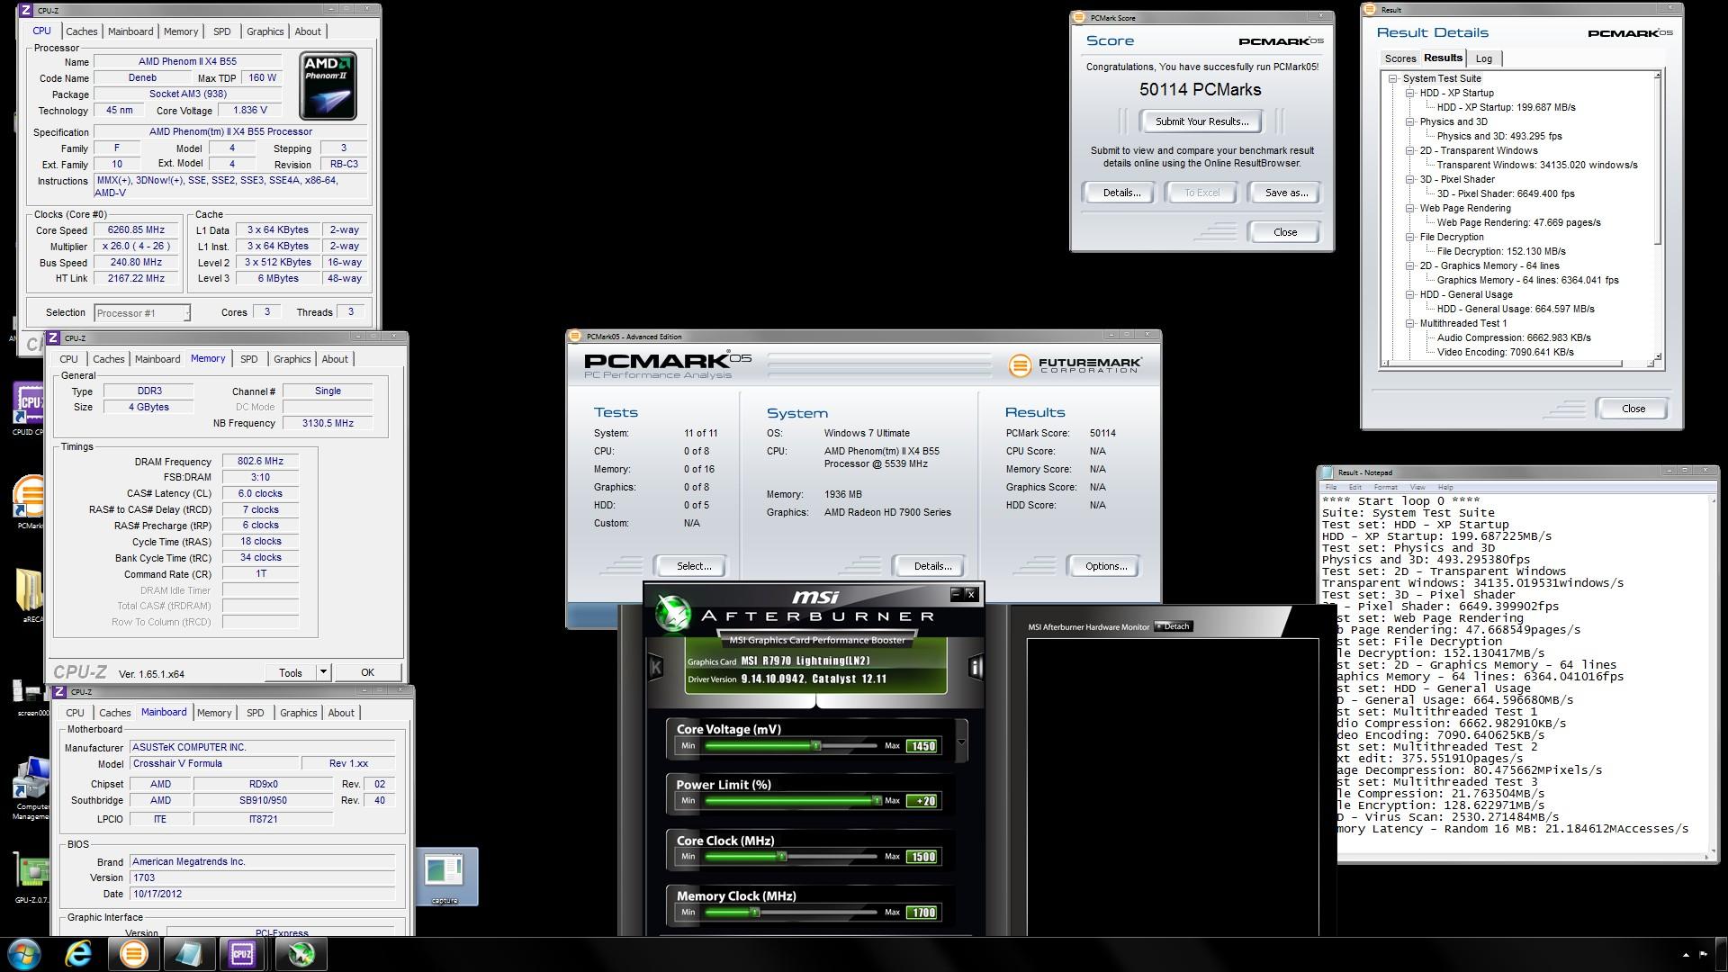Switch to CPU-Z taskbar button
Image resolution: width=1728 pixels, height=972 pixels.
[x=242, y=954]
